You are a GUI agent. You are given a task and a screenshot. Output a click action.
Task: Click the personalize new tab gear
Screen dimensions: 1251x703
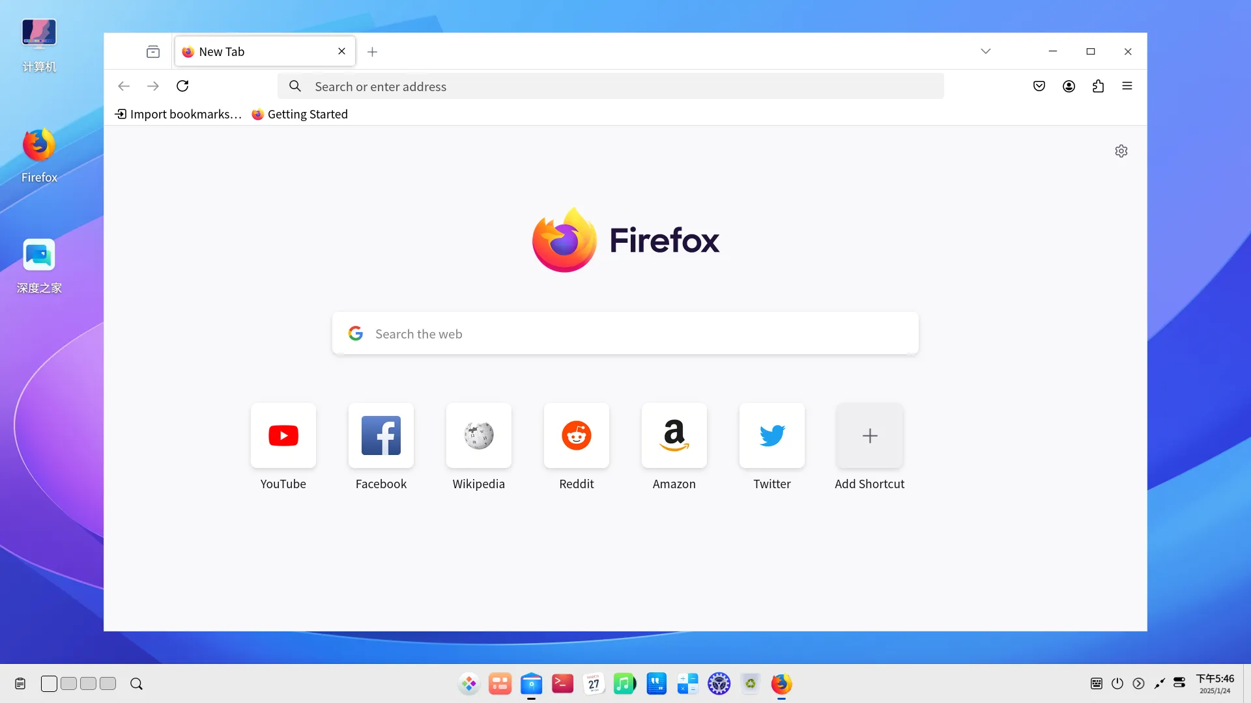pyautogui.click(x=1121, y=151)
